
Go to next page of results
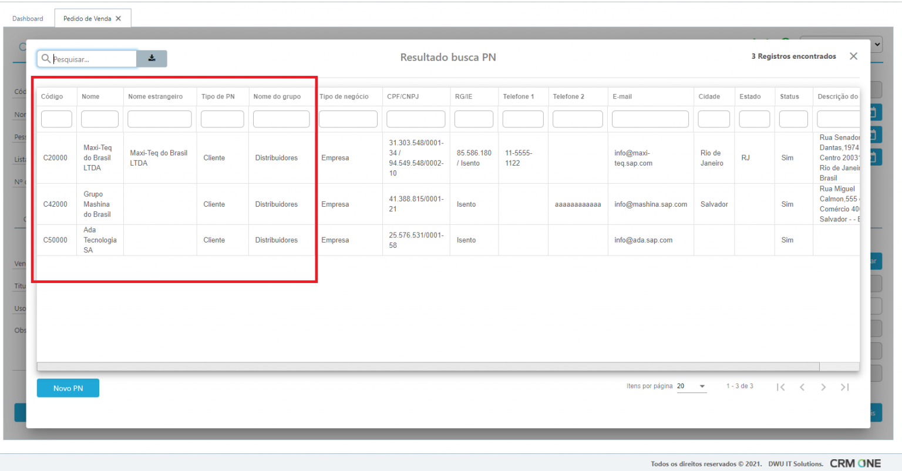click(x=823, y=387)
